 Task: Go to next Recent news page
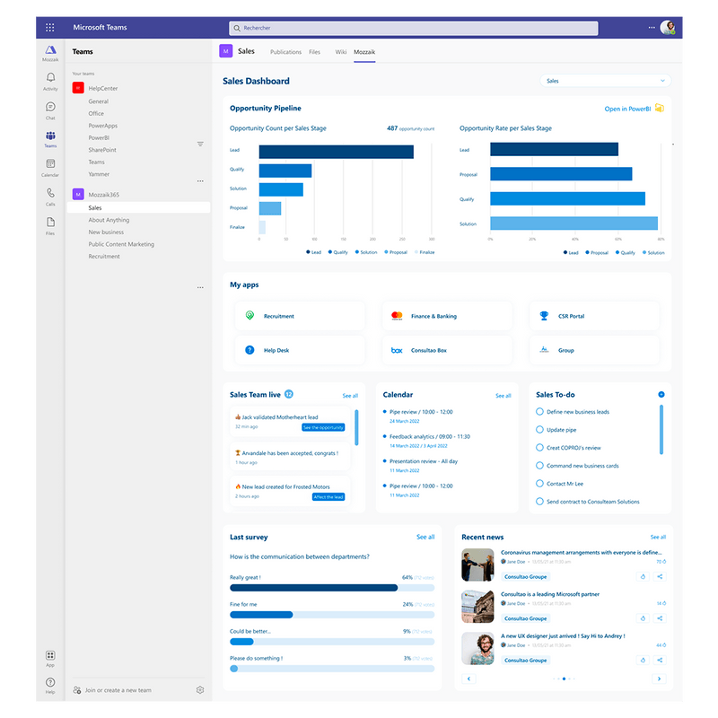(x=660, y=679)
